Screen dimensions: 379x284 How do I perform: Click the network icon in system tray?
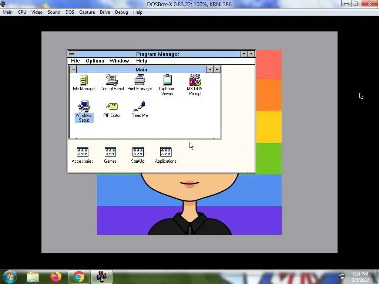[342, 277]
